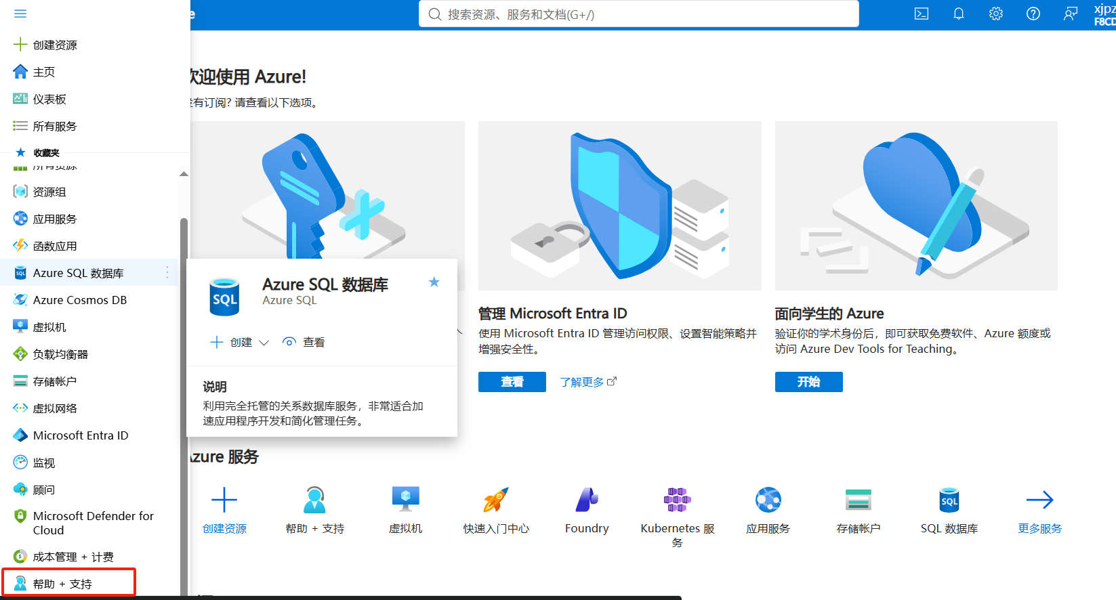Open 存储帐户 tile in Azure services row
The height and width of the screenshot is (600, 1116).
click(859, 511)
